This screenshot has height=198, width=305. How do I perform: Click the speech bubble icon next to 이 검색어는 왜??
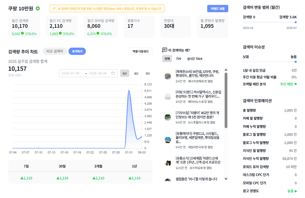[164, 50]
